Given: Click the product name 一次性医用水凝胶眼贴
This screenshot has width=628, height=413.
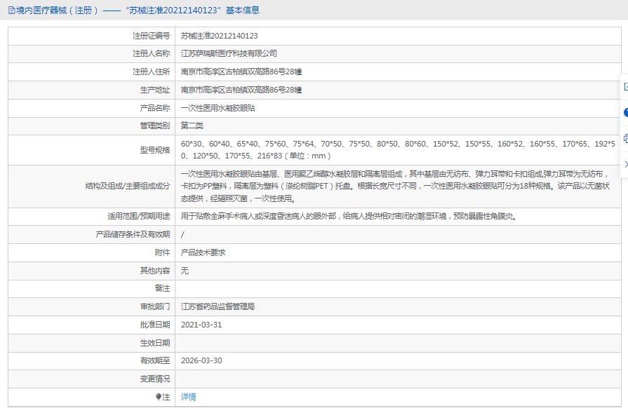Looking at the screenshot, I should click(218, 108).
